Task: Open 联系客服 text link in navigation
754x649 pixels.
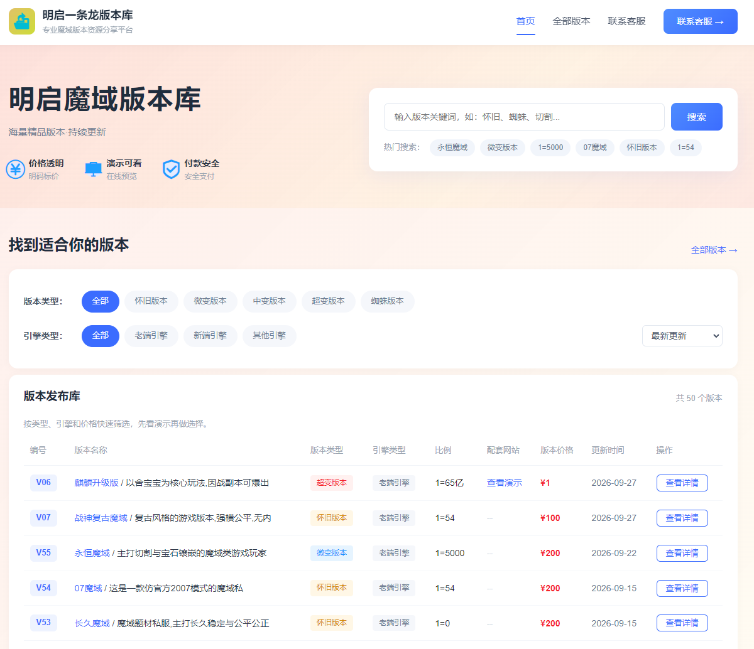Action: (x=627, y=21)
